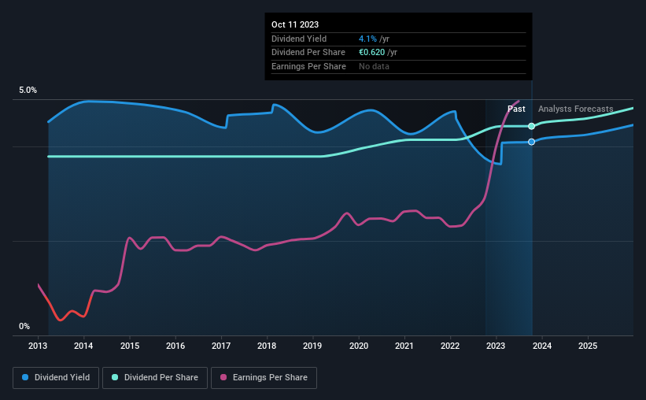
Task: Click the No data earnings value
Action: [x=374, y=66]
